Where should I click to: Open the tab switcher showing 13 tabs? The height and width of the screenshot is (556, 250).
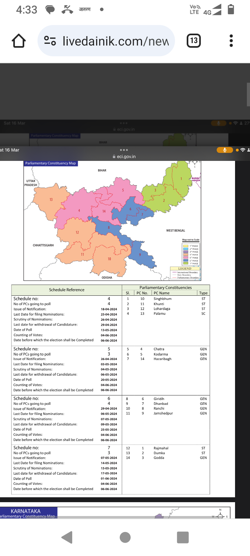[x=194, y=41]
